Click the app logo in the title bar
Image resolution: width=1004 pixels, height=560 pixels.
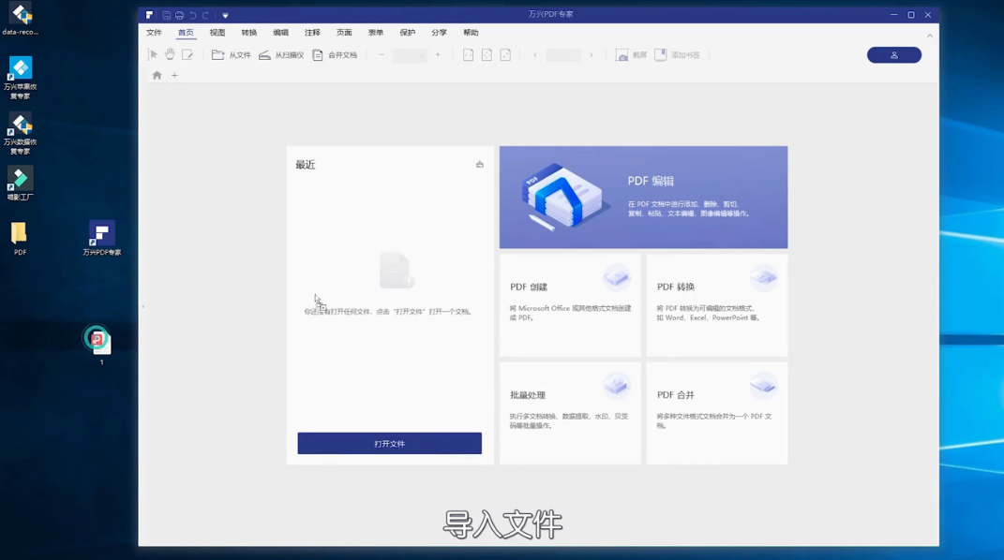point(149,15)
